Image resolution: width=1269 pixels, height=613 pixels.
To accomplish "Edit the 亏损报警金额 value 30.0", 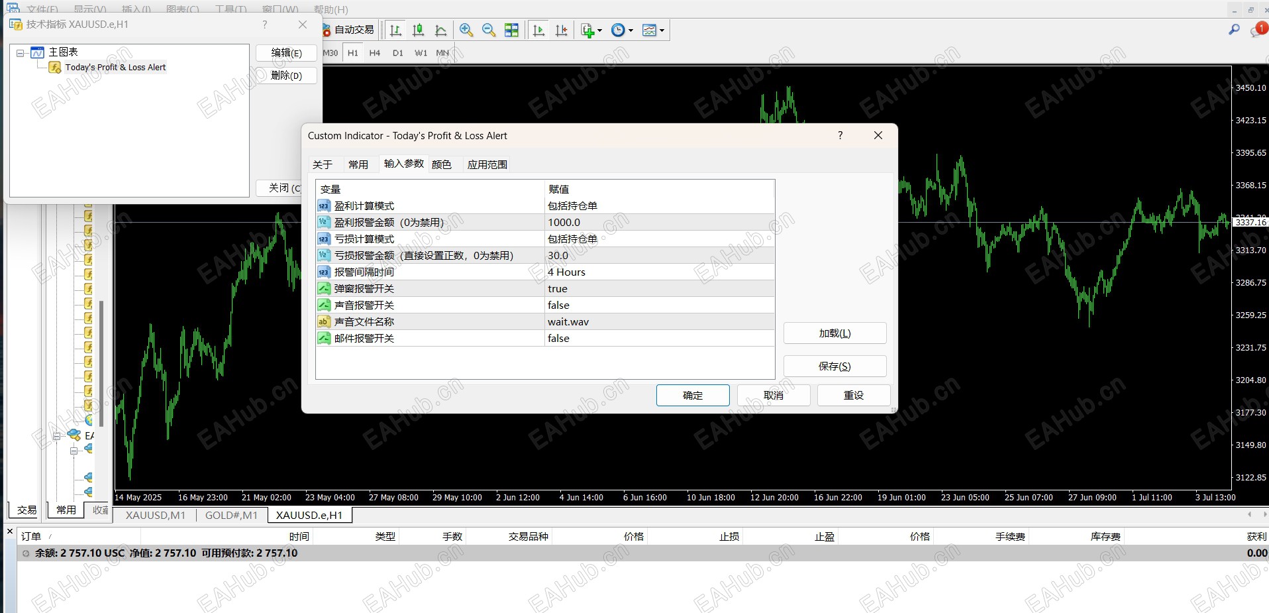I will [x=660, y=255].
